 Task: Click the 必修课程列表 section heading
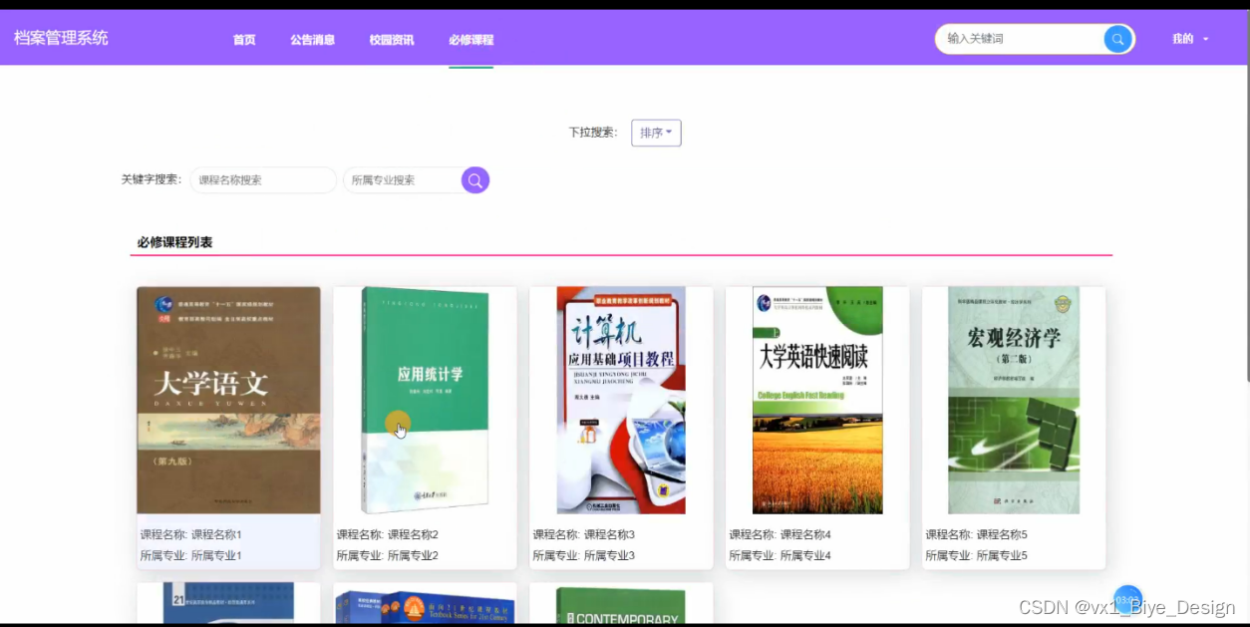tap(174, 242)
